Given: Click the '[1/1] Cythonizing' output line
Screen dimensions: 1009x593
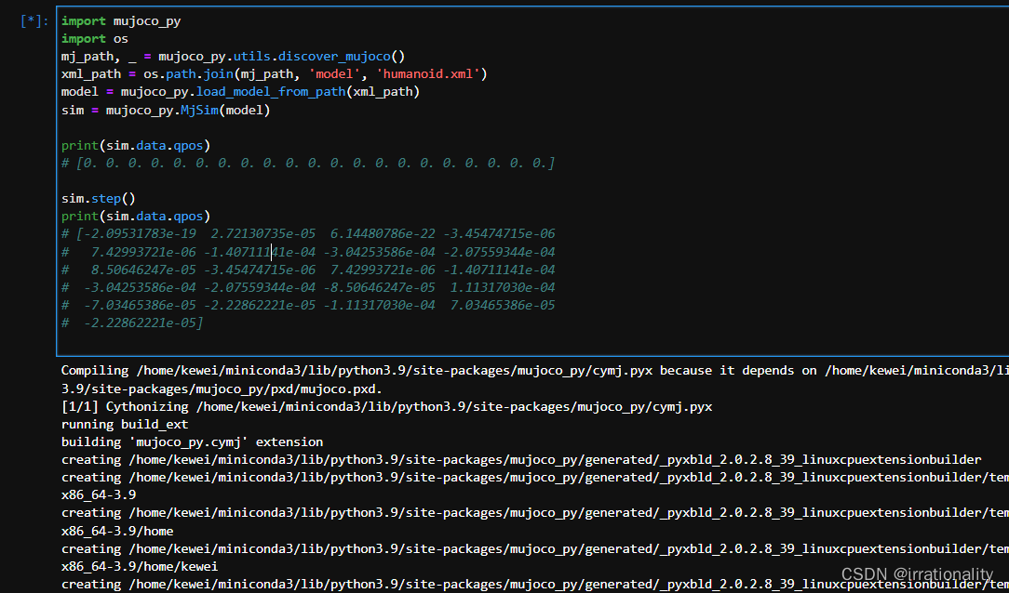Looking at the screenshot, I should 386,407.
